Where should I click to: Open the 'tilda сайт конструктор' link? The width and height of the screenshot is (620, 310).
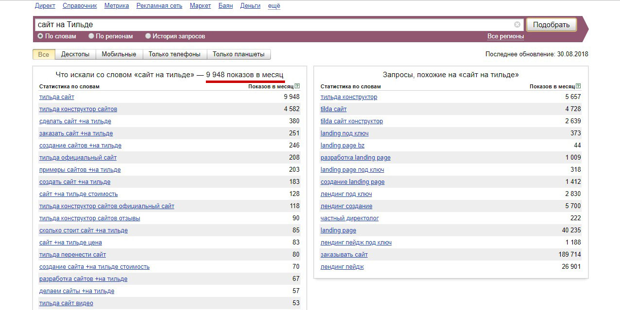coord(352,121)
